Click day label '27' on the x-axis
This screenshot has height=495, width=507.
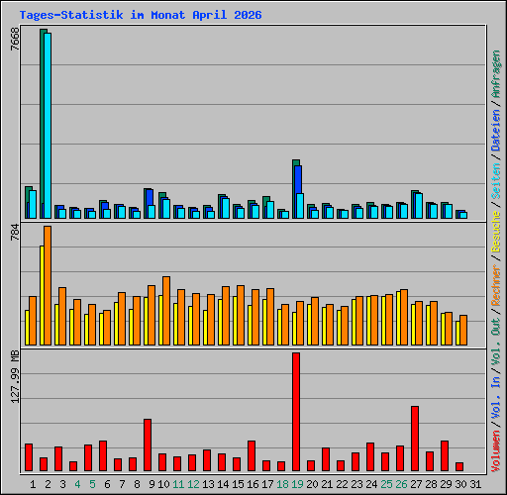(x=416, y=484)
